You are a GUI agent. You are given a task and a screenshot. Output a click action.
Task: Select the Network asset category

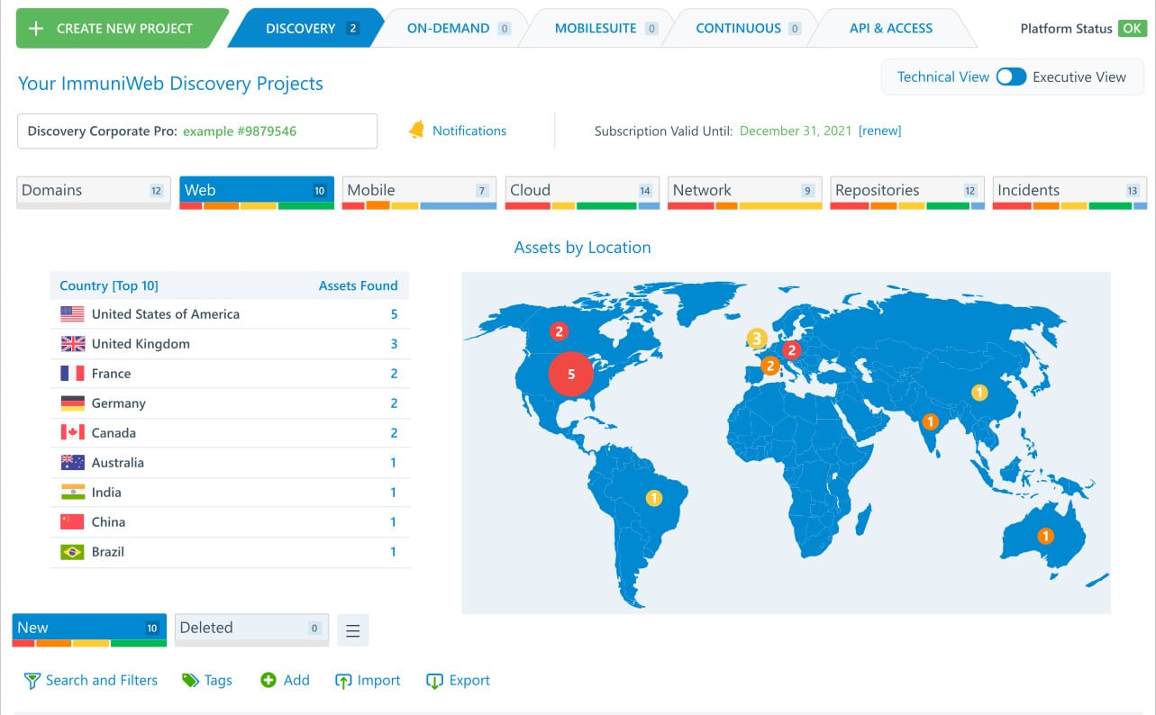tap(745, 192)
